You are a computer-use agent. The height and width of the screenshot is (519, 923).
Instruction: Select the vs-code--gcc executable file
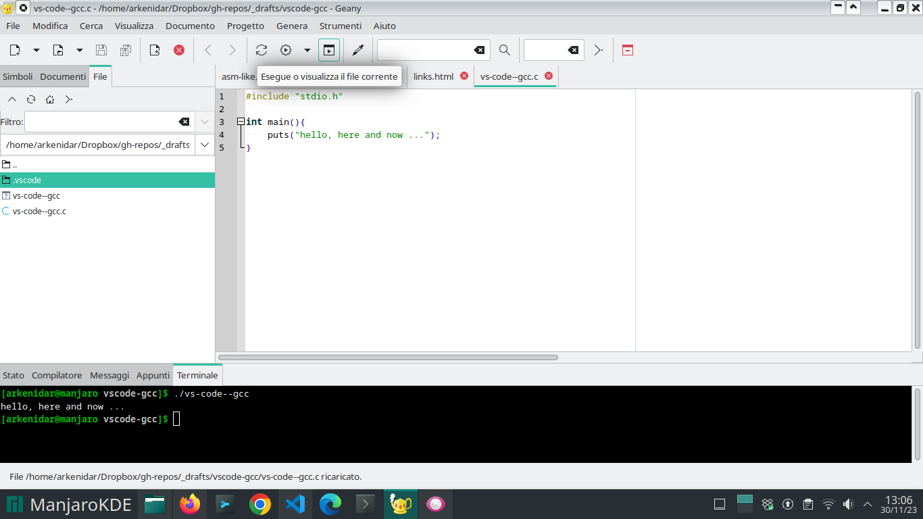pos(107,195)
